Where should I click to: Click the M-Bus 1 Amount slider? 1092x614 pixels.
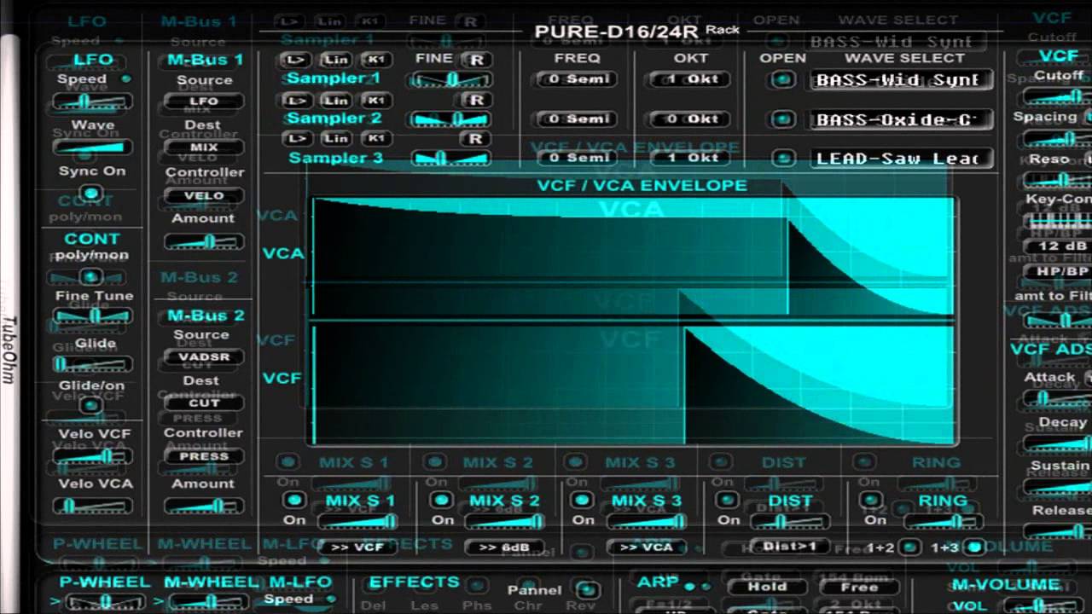click(x=203, y=242)
